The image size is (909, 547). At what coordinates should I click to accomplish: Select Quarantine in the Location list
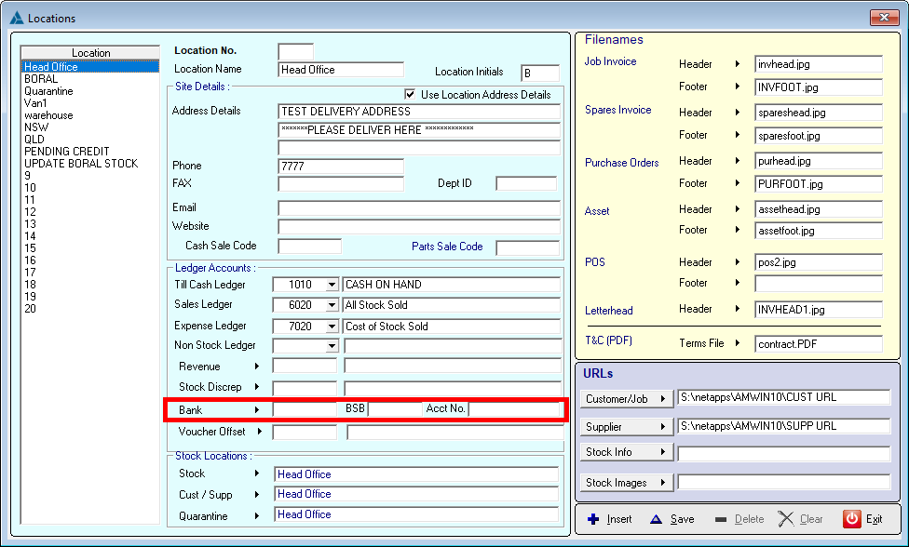coord(89,91)
